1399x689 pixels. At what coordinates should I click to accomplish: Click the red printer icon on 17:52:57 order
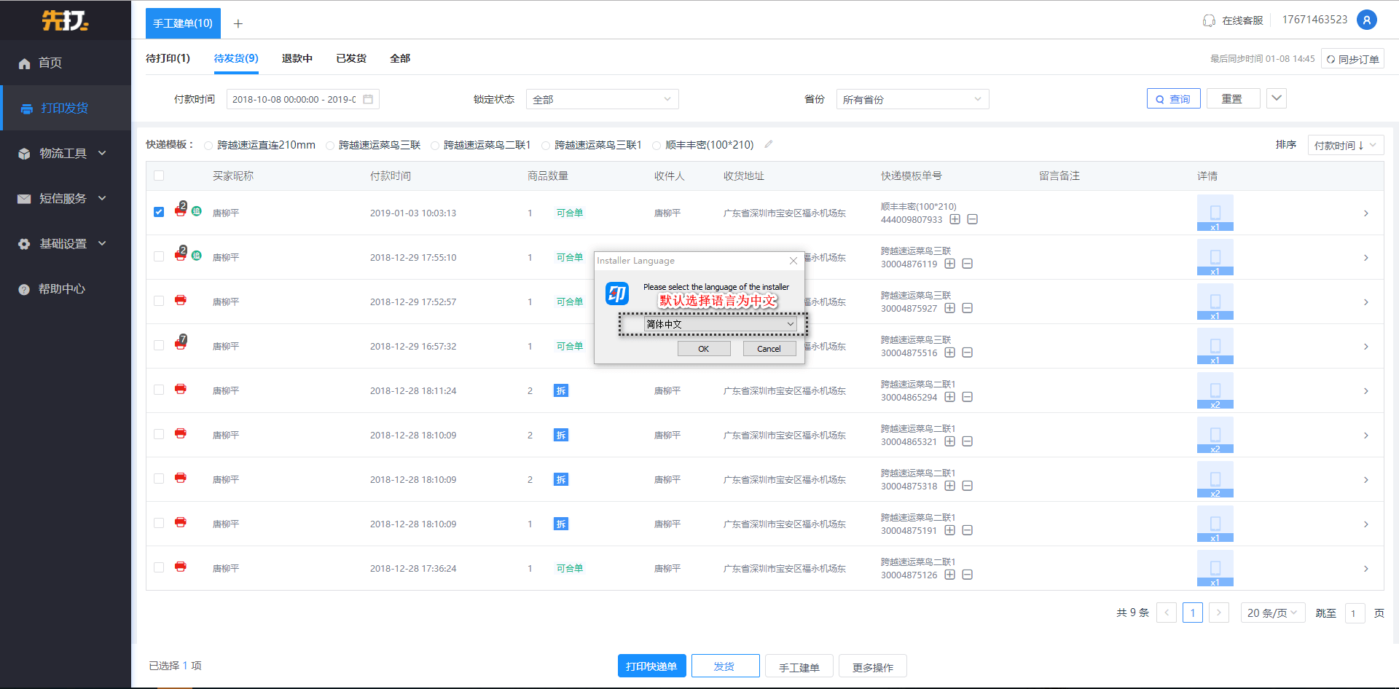(x=181, y=301)
